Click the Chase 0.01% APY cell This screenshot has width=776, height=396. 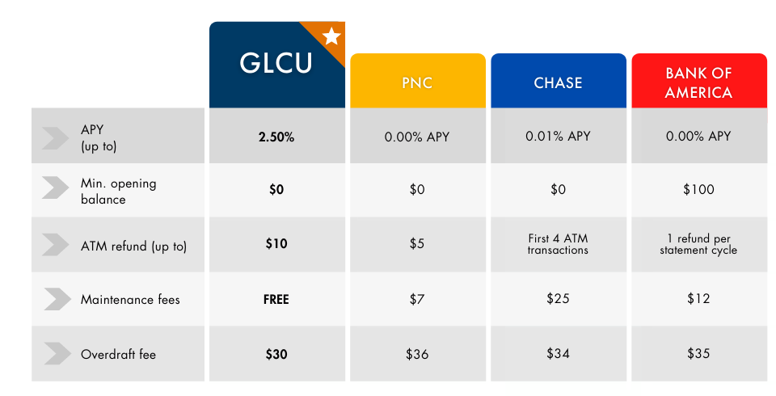(559, 136)
